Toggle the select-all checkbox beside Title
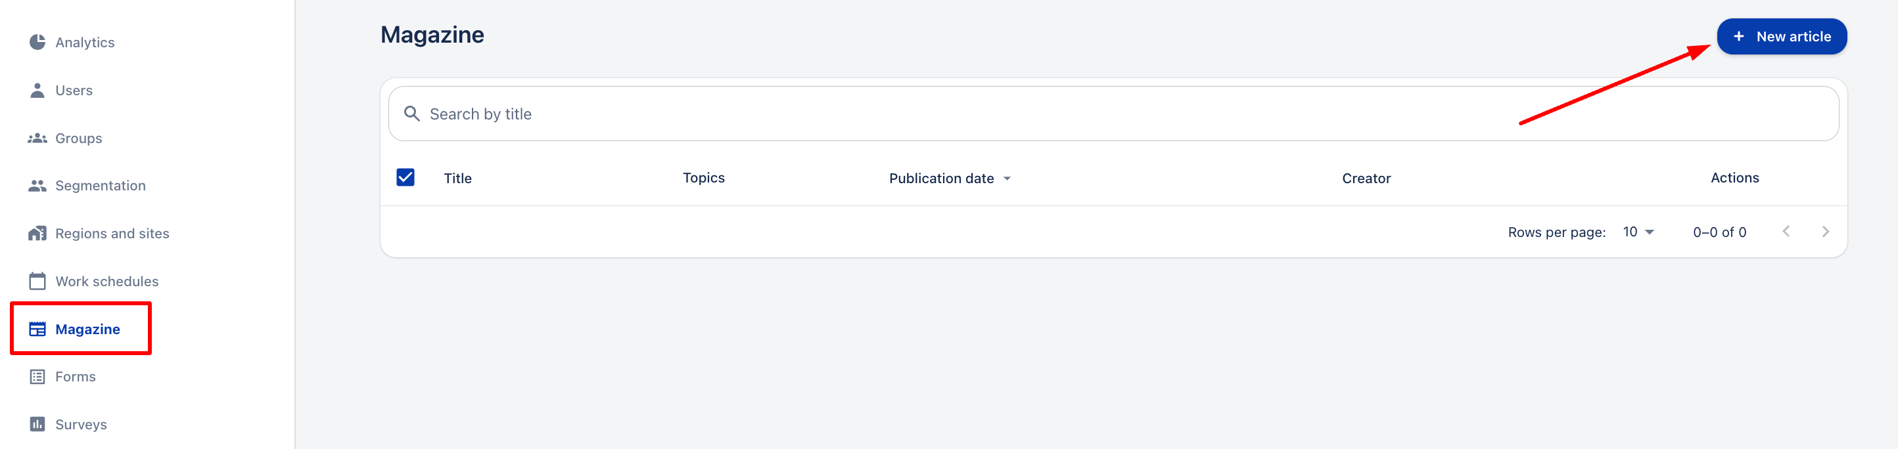Image resolution: width=1898 pixels, height=449 pixels. pyautogui.click(x=405, y=177)
